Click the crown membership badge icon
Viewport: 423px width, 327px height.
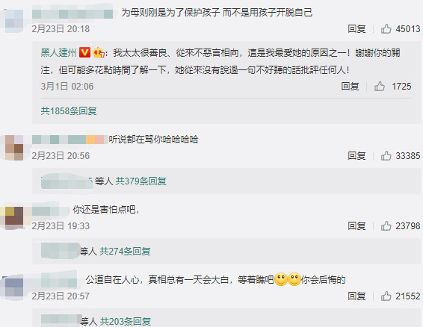pos(99,52)
